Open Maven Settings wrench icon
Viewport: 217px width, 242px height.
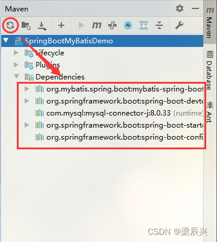[x=179, y=25]
